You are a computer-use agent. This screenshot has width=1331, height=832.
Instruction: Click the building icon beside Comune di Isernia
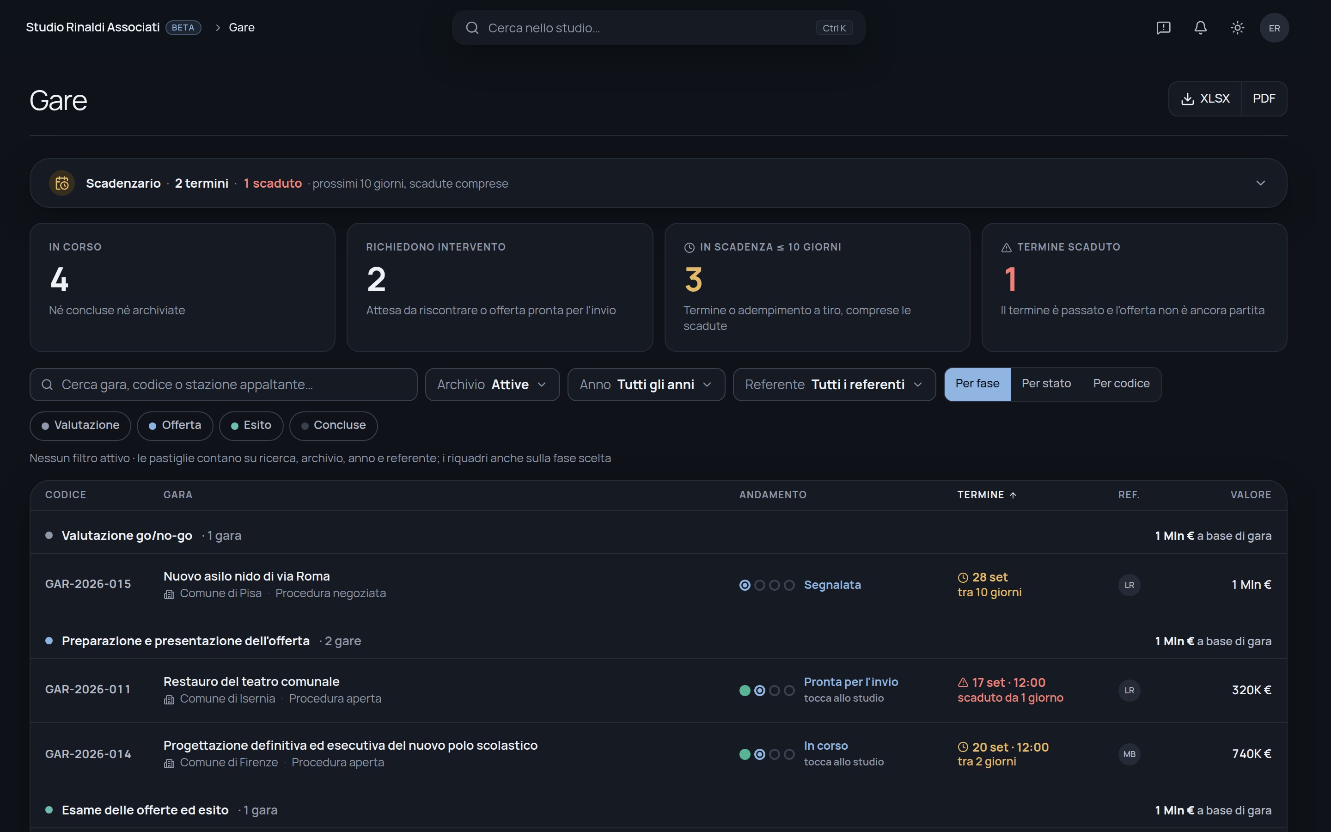coord(170,699)
